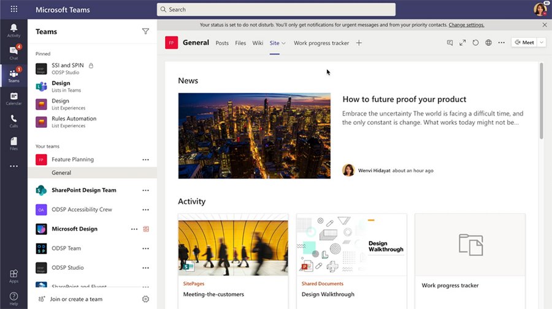
Task: Open more options for Microsoft Design team
Action: coord(134,229)
